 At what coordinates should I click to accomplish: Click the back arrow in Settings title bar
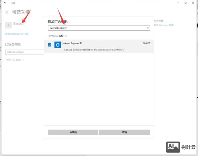pos(5,3)
